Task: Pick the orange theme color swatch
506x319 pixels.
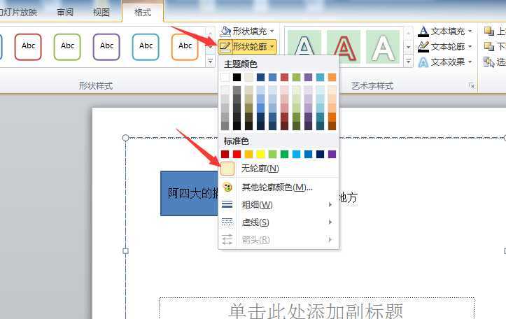Action: (x=332, y=77)
